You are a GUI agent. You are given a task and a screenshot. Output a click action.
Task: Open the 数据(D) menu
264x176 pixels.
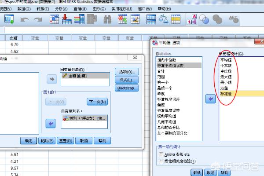24,9
